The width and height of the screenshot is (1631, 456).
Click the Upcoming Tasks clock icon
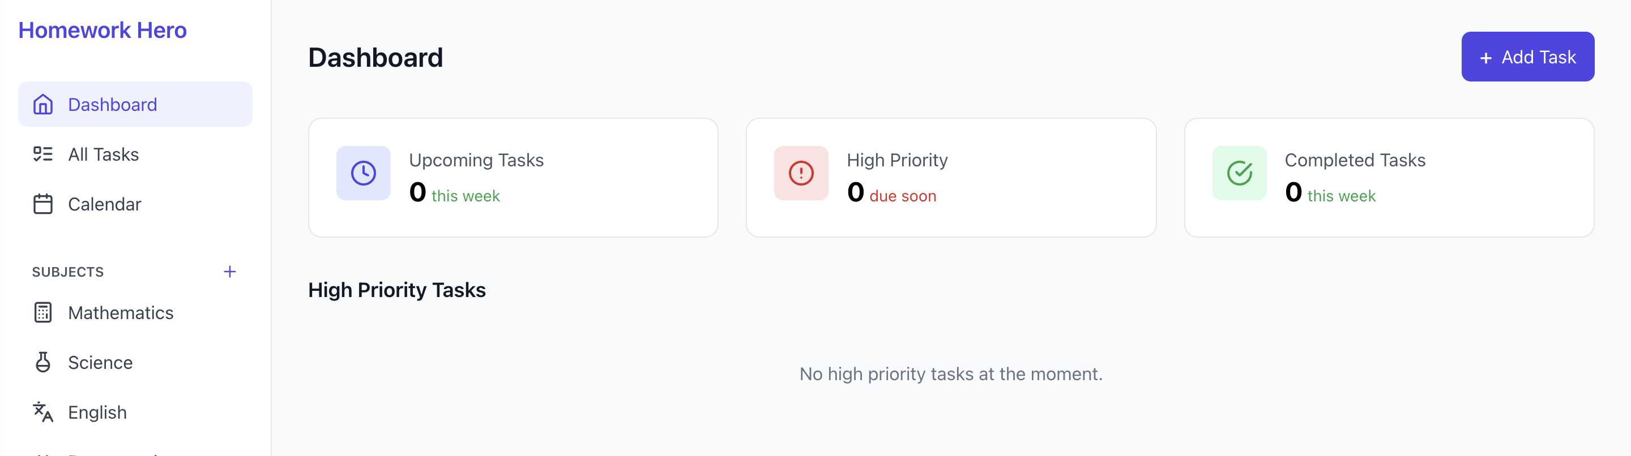[364, 173]
